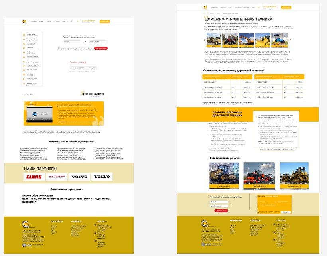Viewport: 327px width, 256px height.
Task: Open the yellow bulldozer thumbnail in the carousel
Action: [x=262, y=40]
